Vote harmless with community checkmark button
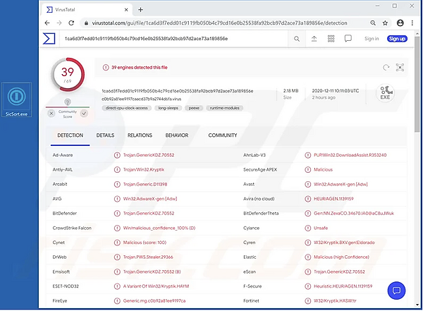 [84, 114]
